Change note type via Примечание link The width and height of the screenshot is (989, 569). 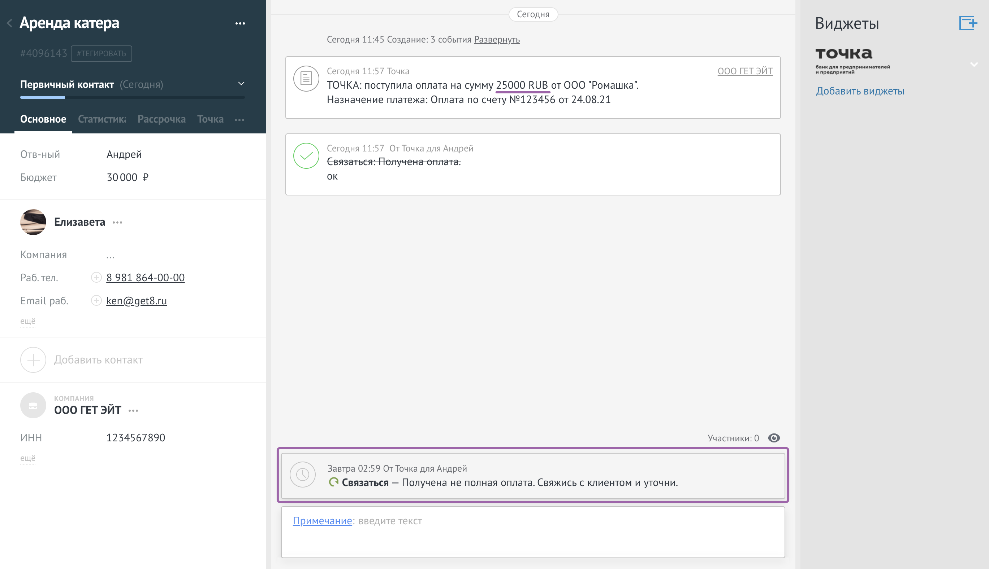tap(323, 521)
